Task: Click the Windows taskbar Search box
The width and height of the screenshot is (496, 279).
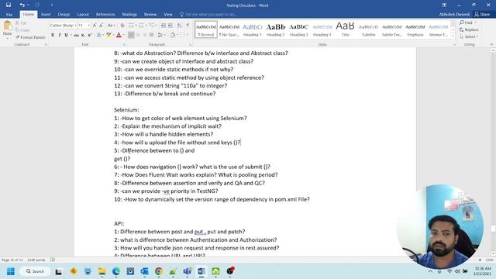Action: pos(35,271)
